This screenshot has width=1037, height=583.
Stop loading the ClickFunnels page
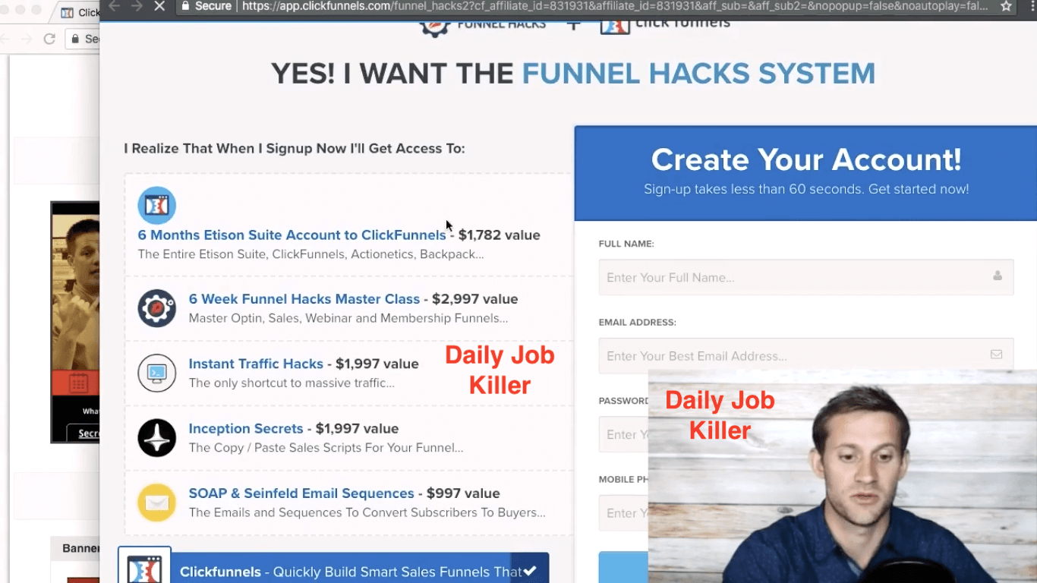[159, 6]
